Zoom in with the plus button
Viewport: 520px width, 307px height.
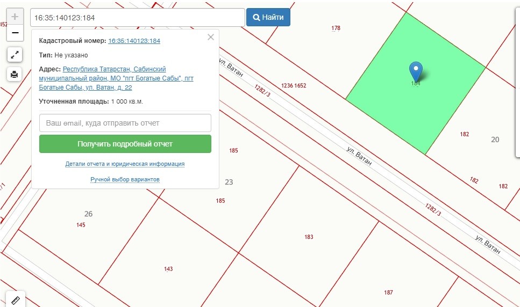[x=15, y=17]
